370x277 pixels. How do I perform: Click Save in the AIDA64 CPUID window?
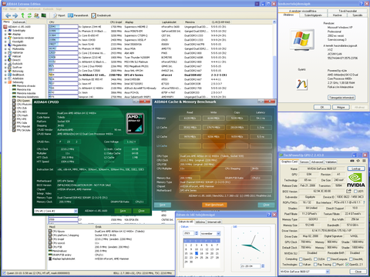pyautogui.click(x=123, y=211)
